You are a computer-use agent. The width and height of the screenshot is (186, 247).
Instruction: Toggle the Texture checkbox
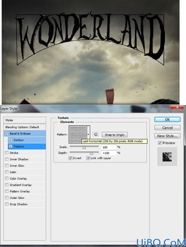[x=11, y=146]
